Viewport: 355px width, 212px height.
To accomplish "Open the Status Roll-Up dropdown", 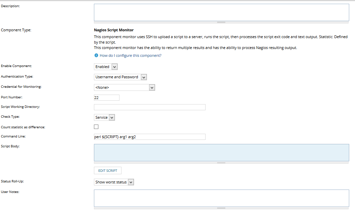I will [114, 182].
